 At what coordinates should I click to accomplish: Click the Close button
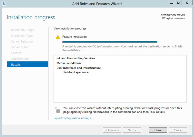click(x=158, y=130)
